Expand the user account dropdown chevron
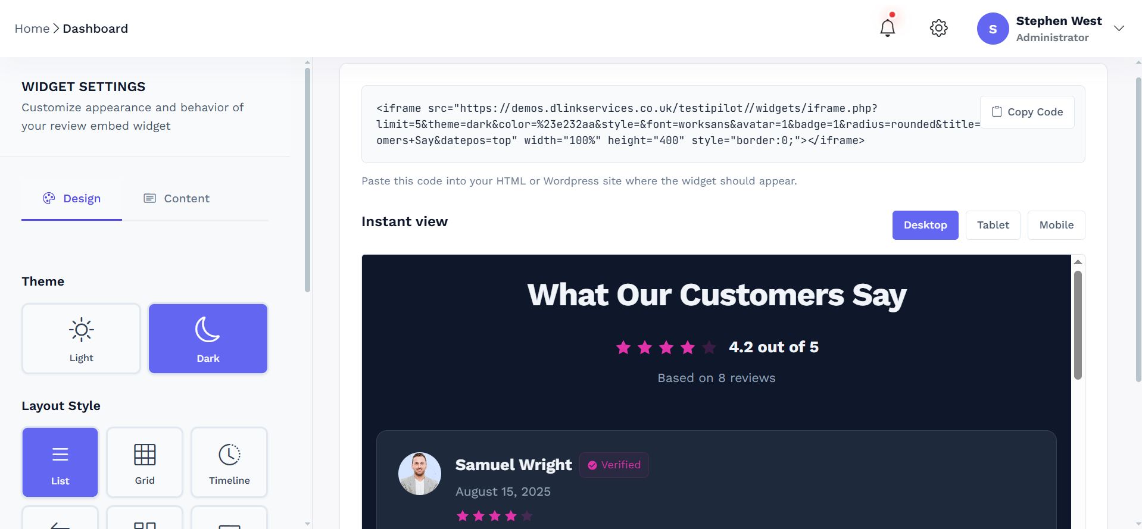 (1119, 29)
